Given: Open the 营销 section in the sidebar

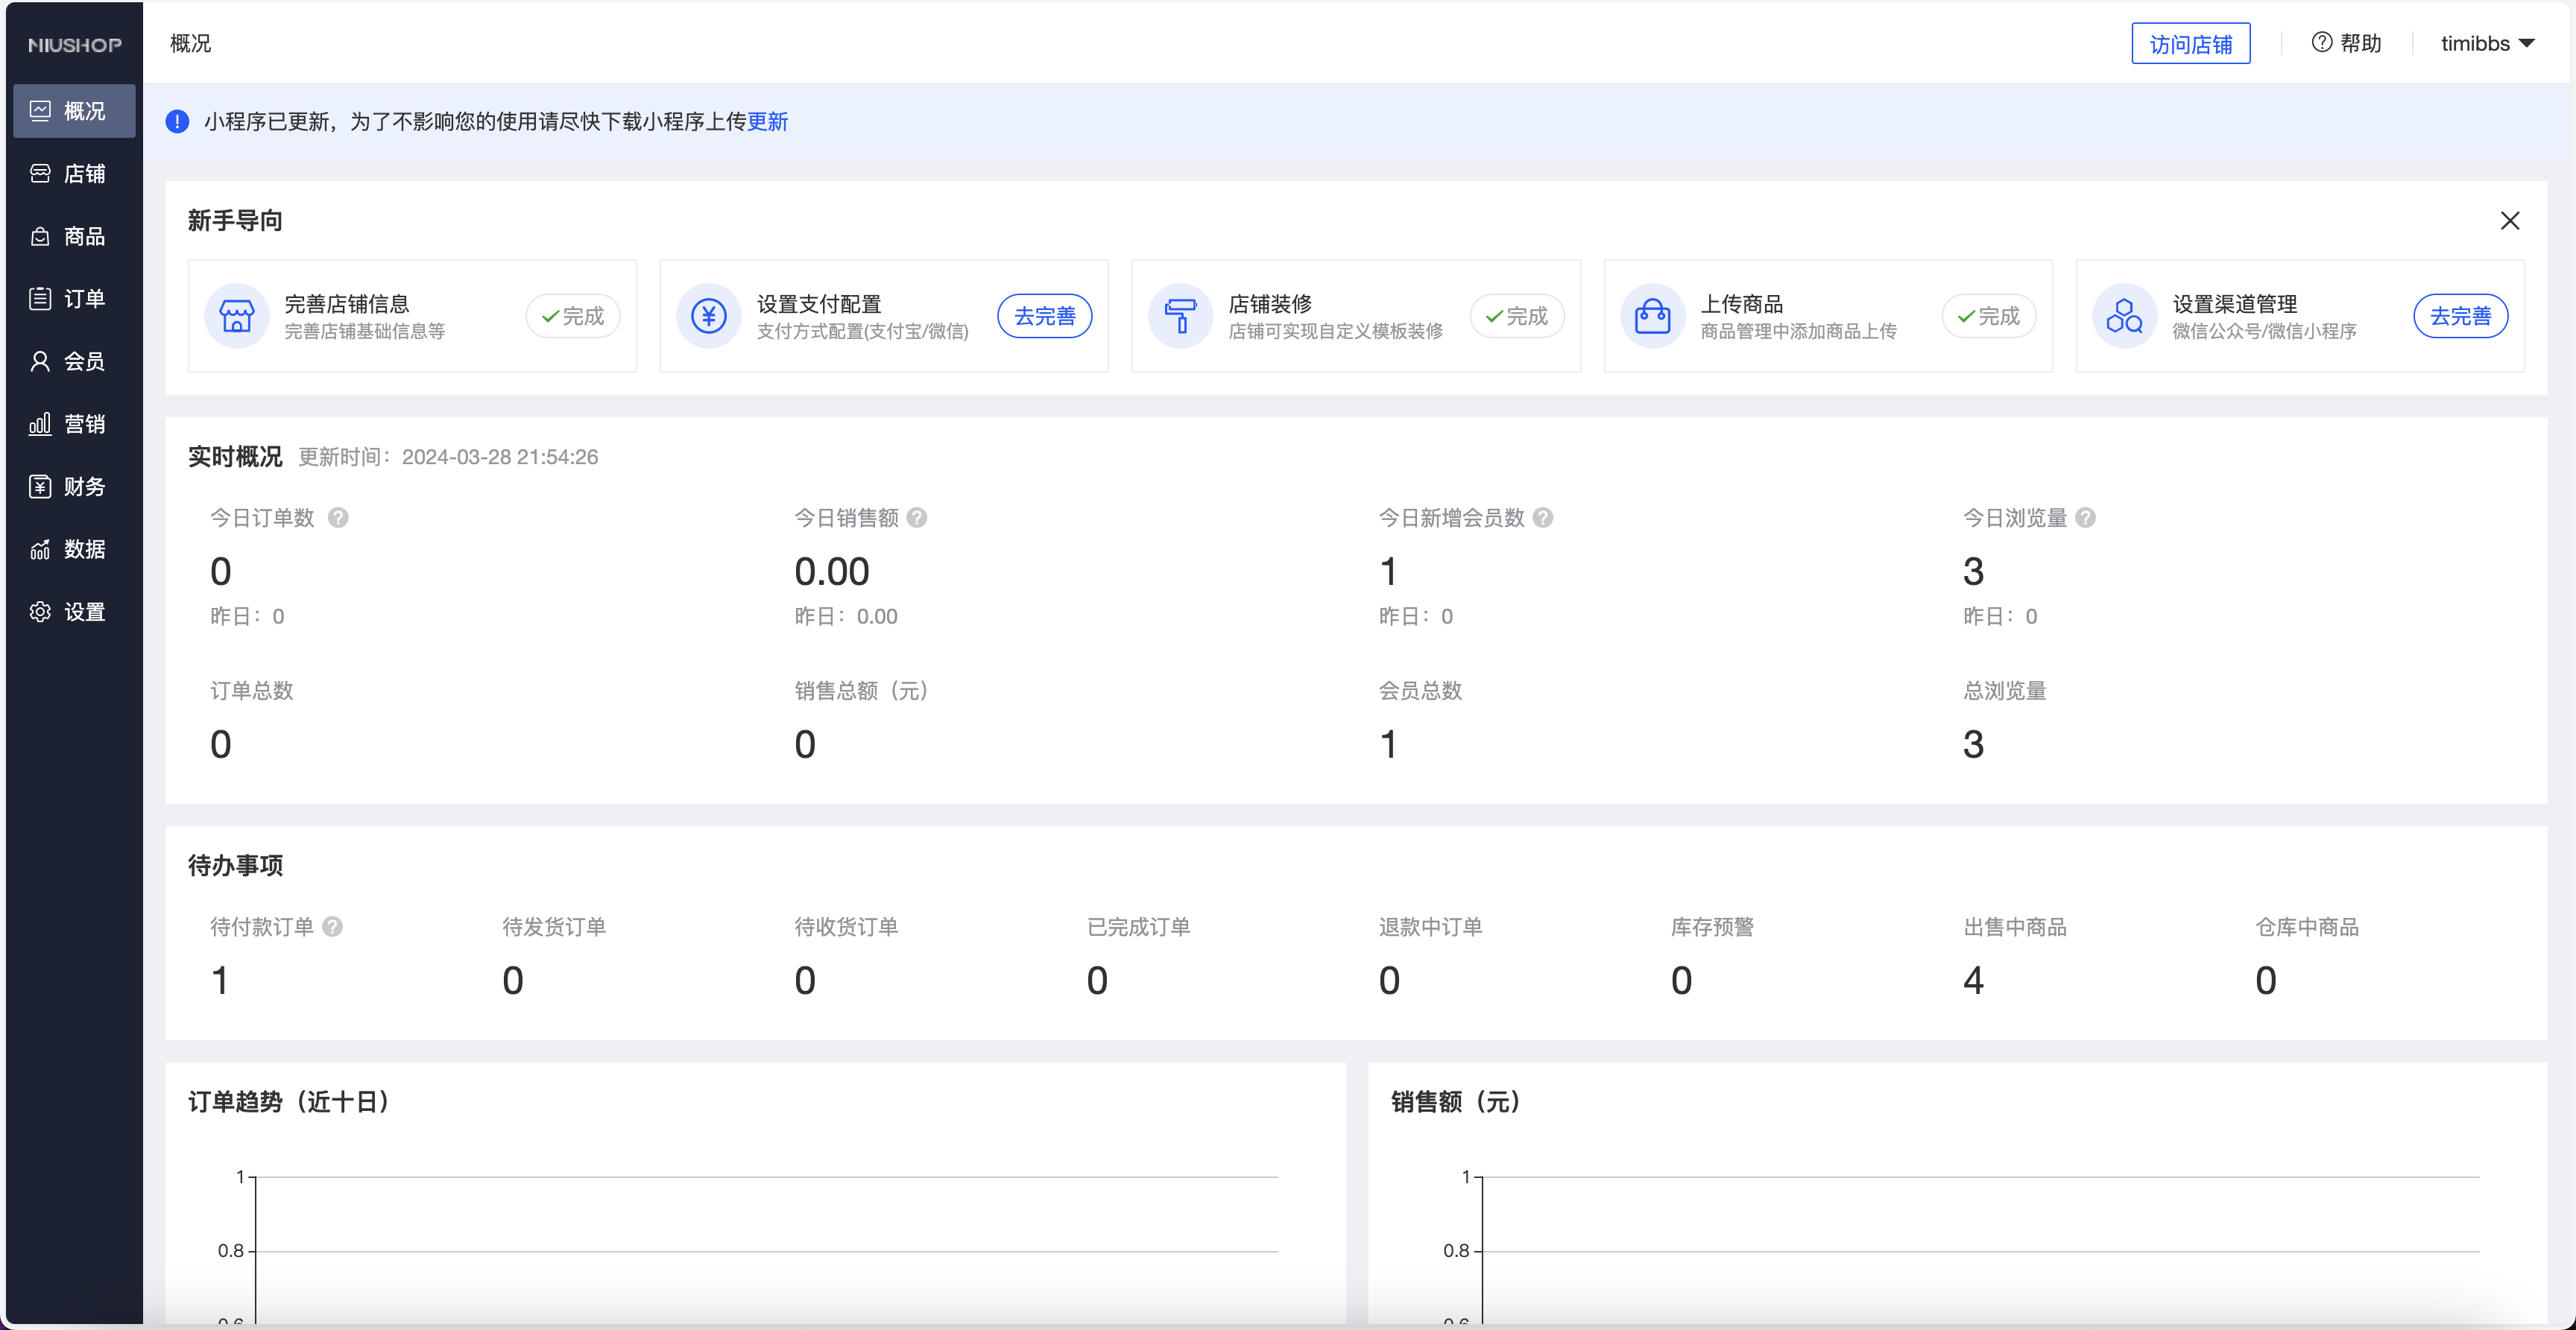Looking at the screenshot, I should 73,423.
